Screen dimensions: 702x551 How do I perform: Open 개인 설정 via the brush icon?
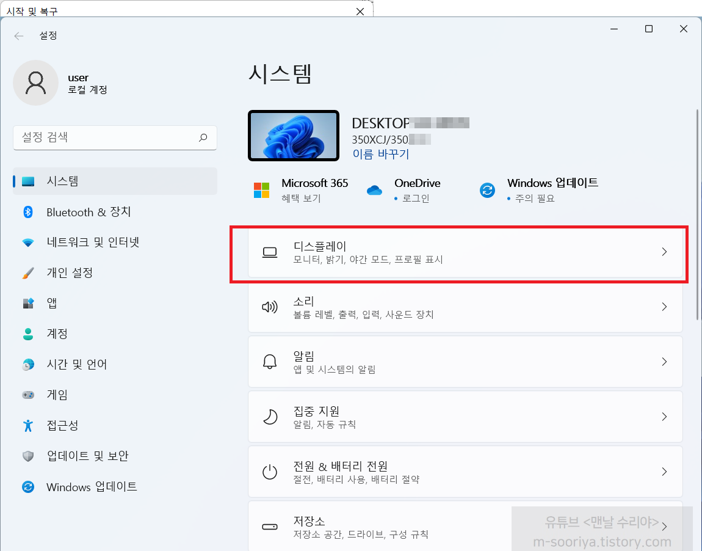tap(29, 272)
